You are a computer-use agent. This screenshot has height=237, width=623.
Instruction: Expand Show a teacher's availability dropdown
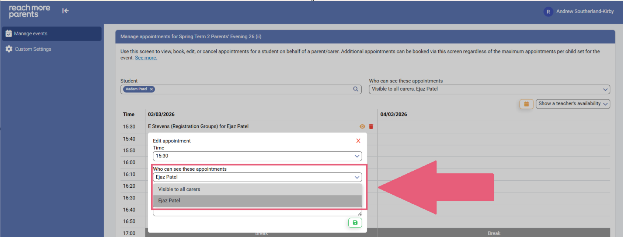coord(572,104)
